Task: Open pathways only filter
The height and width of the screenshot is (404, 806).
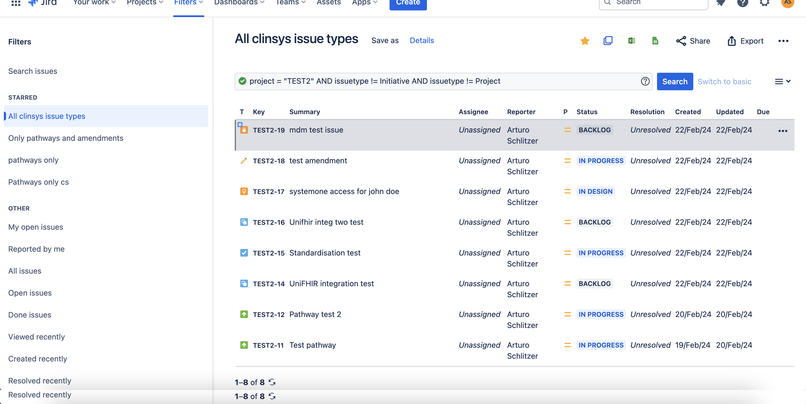Action: (x=33, y=160)
